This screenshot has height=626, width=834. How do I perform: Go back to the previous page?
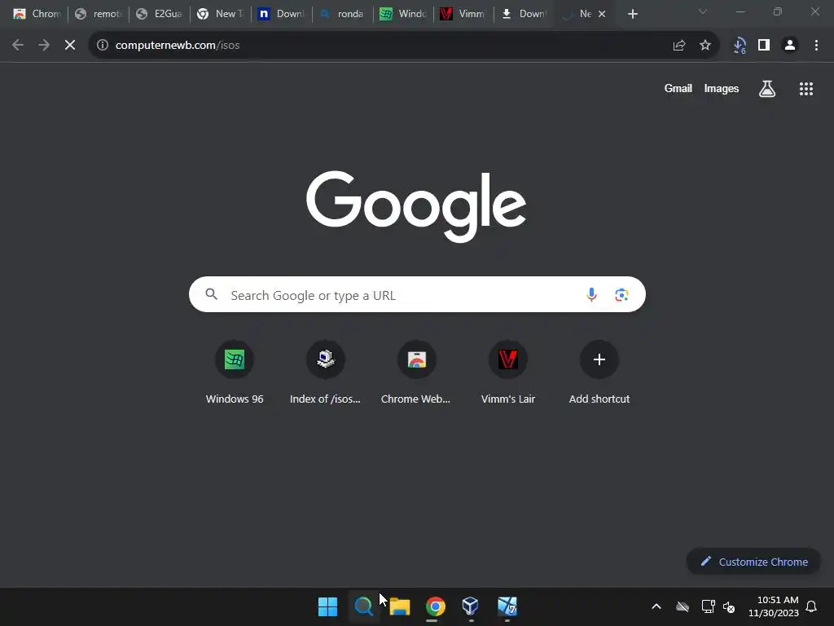pos(18,46)
